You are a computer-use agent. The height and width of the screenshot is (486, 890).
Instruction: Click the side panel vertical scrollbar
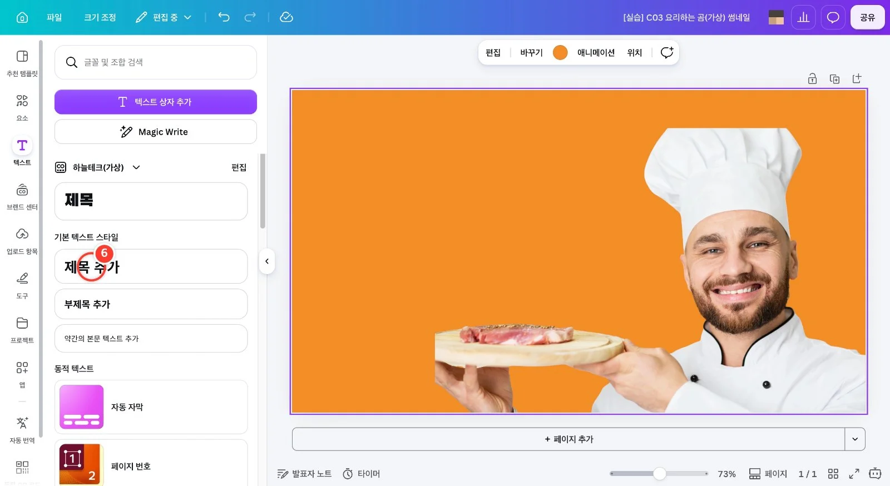tap(263, 191)
